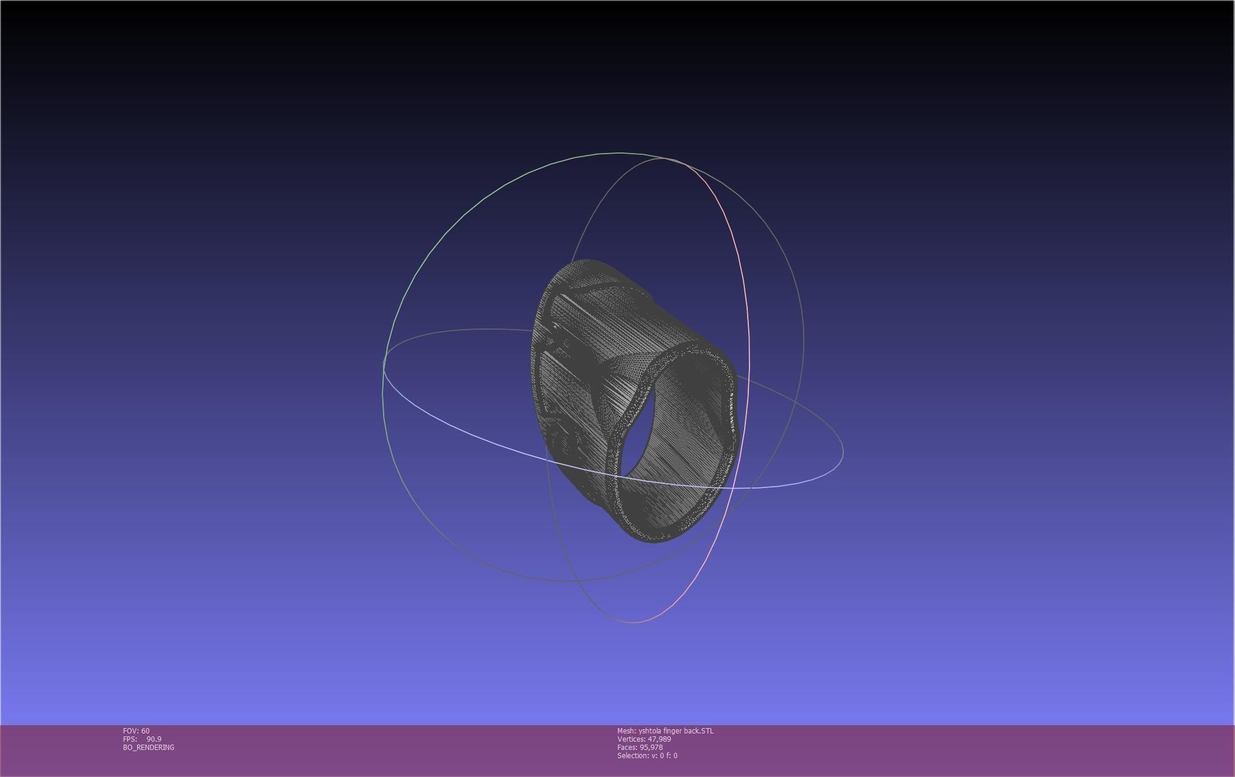
Task: Click the FPS 90.9 readout
Action: (142, 739)
